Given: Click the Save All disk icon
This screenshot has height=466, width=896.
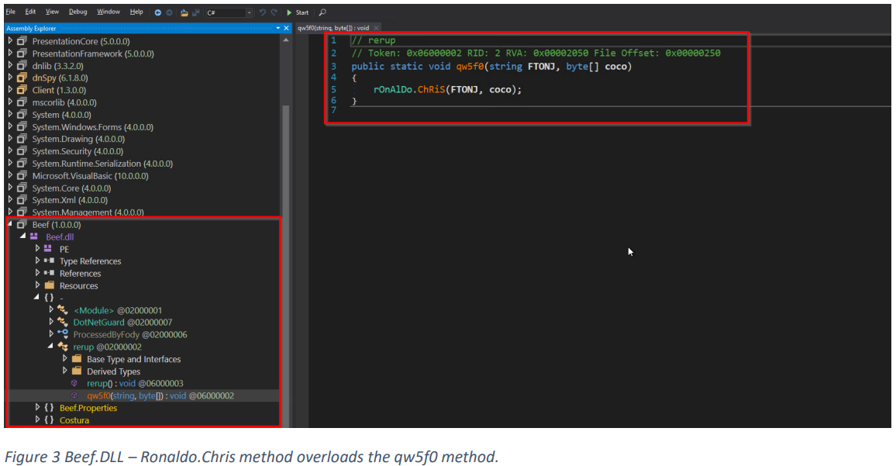Looking at the screenshot, I should pos(196,12).
